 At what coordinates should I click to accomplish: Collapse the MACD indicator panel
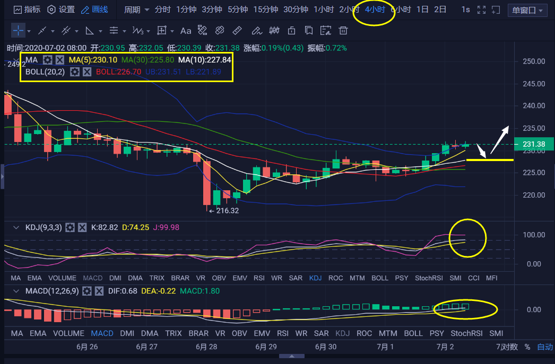coord(16,291)
